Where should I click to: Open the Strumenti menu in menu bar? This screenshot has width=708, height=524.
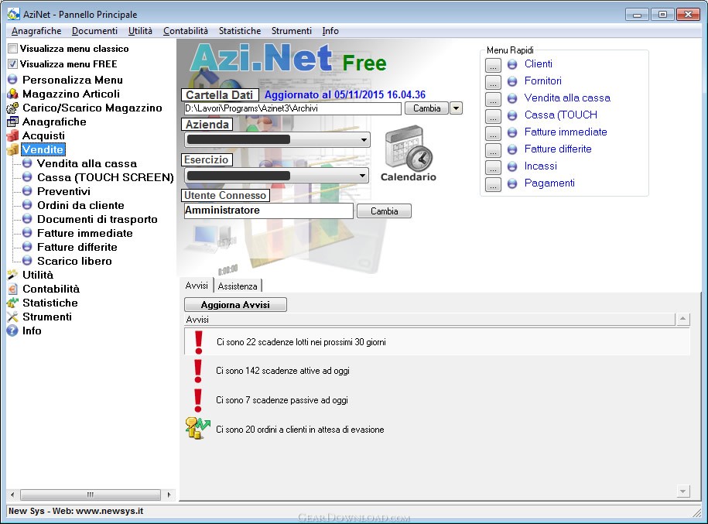(x=292, y=31)
